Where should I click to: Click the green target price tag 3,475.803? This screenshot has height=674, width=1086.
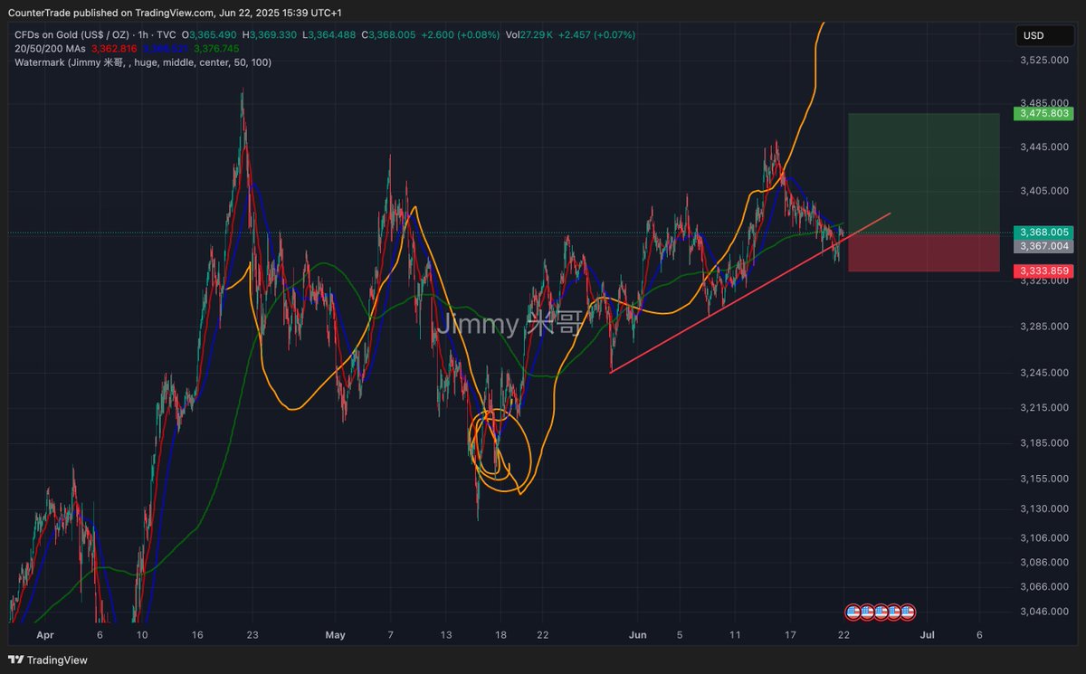coord(1045,114)
